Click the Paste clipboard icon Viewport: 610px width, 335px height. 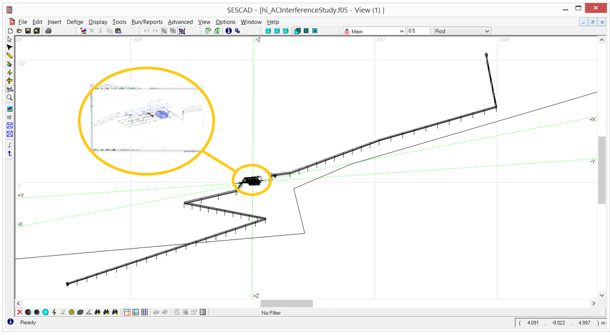click(118, 31)
